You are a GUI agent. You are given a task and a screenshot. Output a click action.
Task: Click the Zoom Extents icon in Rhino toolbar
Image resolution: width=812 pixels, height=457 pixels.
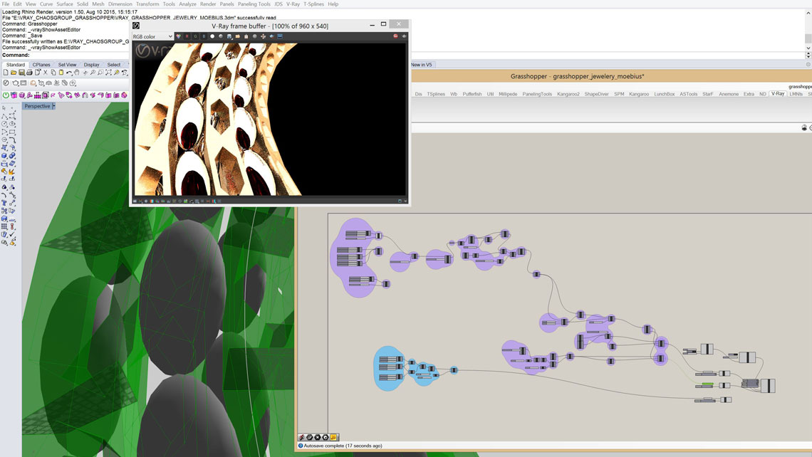coord(108,73)
